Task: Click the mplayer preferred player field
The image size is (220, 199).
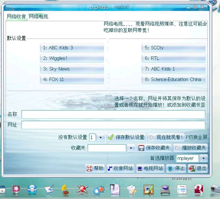Action: pos(187,159)
